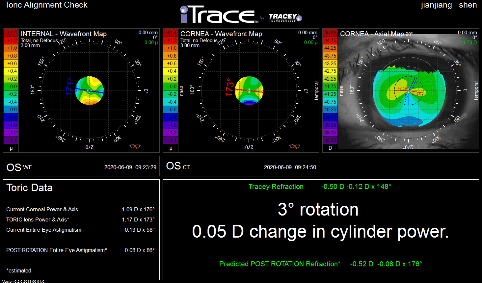Select the +1.0 swatch in CORNEA Wavefront scale
This screenshot has height=283, width=482.
point(171,48)
